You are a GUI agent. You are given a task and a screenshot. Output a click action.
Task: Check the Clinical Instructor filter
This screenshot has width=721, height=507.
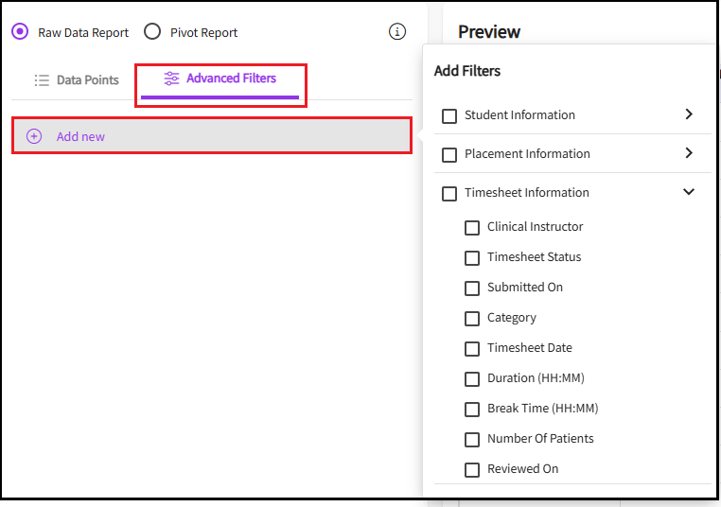pyautogui.click(x=472, y=227)
